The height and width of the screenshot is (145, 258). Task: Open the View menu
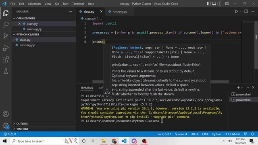pyautogui.click(x=48, y=4)
